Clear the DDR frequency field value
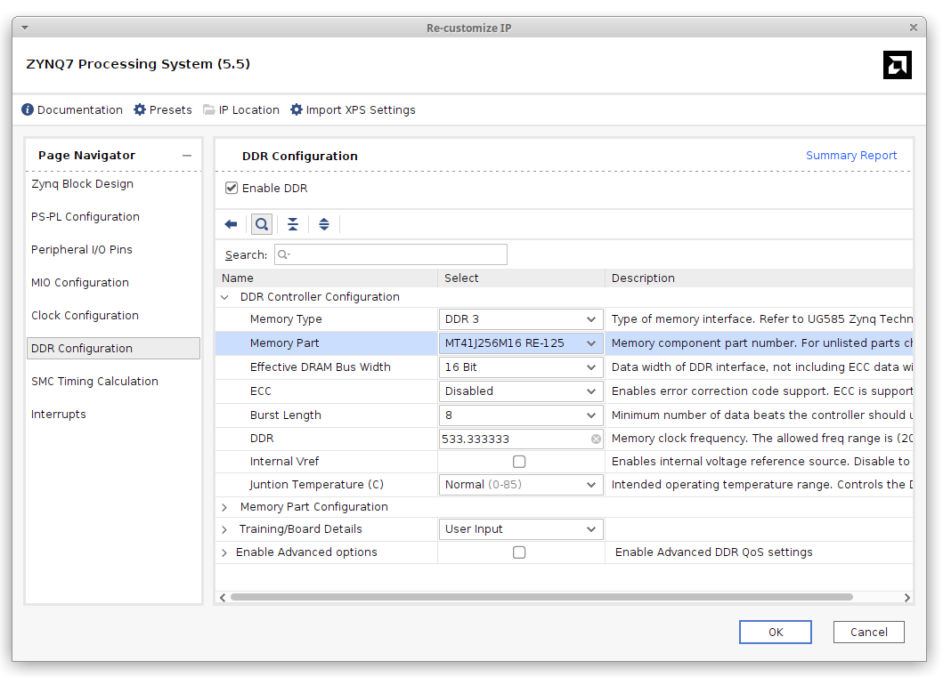Viewport: 943px width, 677px height. coord(596,439)
